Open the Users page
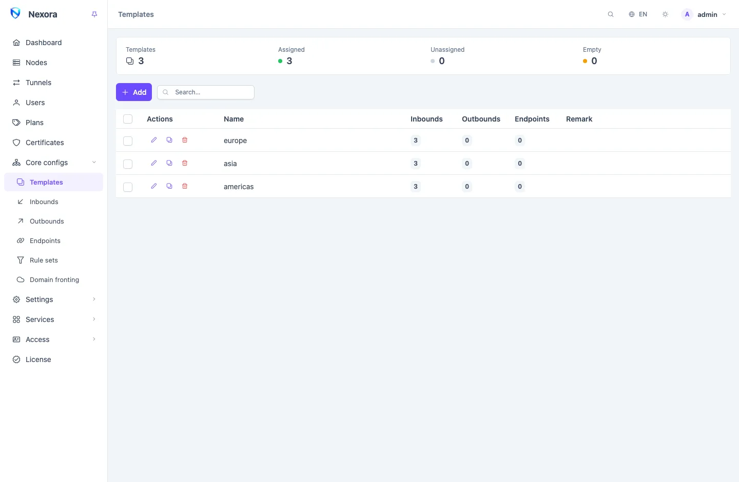This screenshot has height=482, width=739. tap(54, 103)
